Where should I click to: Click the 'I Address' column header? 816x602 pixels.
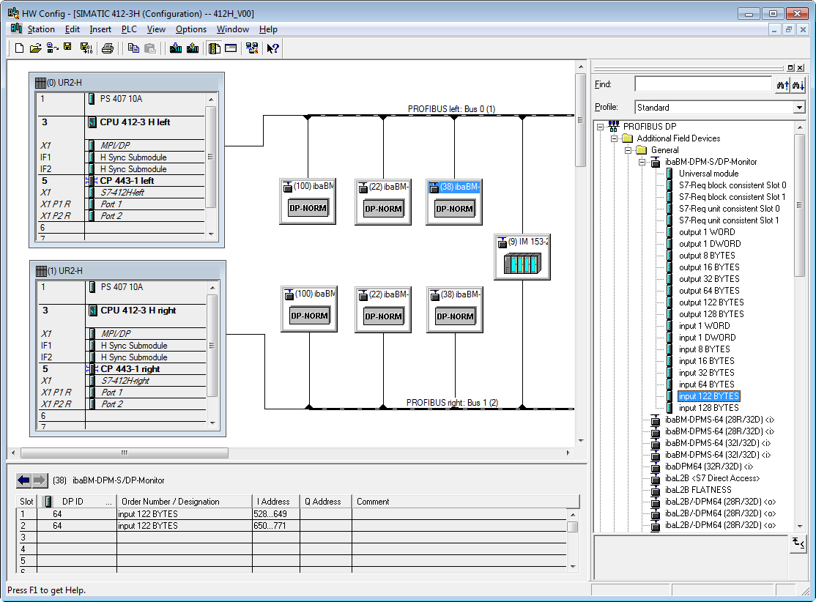click(276, 502)
